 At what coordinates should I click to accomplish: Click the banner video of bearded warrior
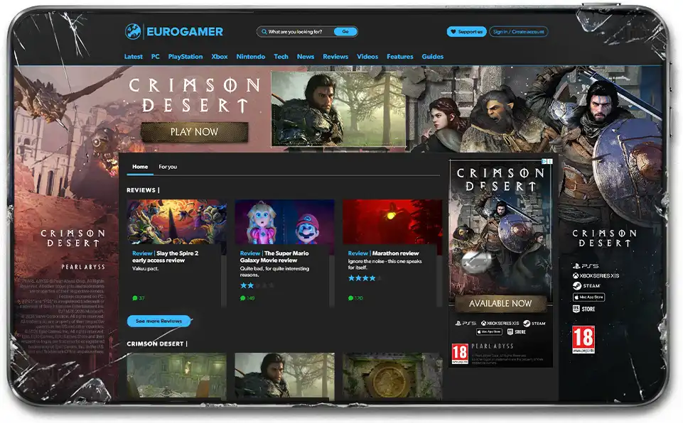coord(338,109)
